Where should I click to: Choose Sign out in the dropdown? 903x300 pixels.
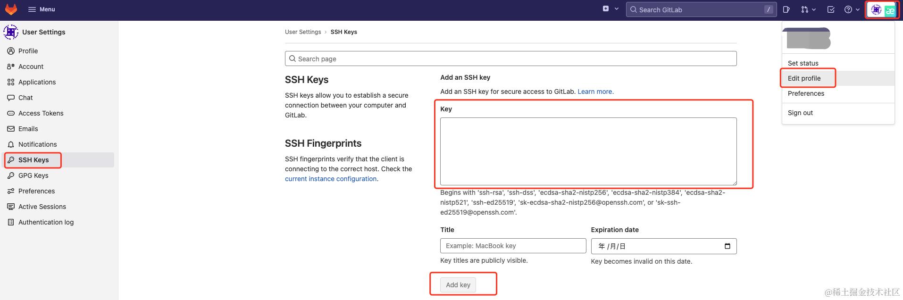(x=800, y=113)
